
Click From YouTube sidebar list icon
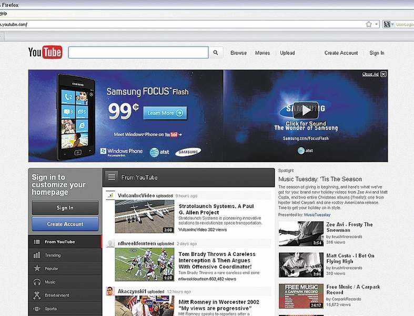pyautogui.click(x=37, y=242)
